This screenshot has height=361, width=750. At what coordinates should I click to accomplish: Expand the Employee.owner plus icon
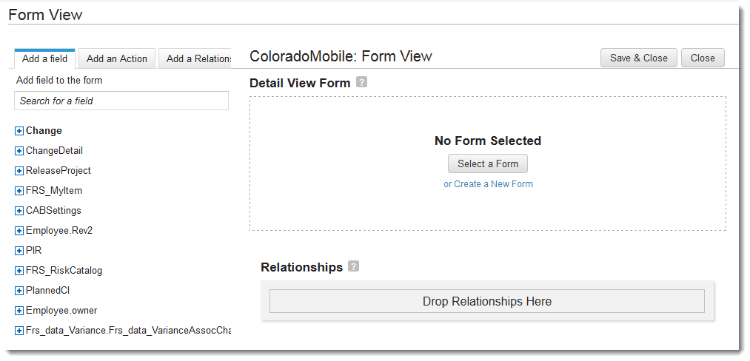click(x=19, y=311)
